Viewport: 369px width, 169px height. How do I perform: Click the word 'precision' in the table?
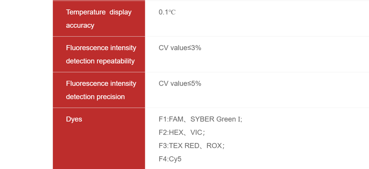[x=111, y=97]
